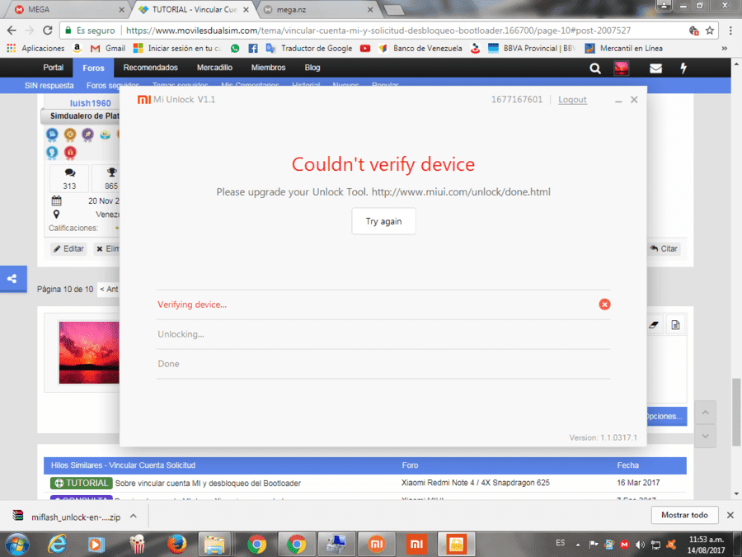This screenshot has height=557, width=742.
Task: Click the Editar post button
Action: tap(68, 248)
